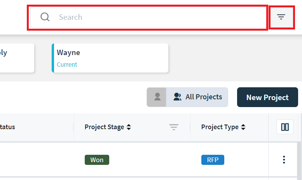The width and height of the screenshot is (302, 180).
Task: Open the filter icon beside the search bar
Action: click(x=281, y=17)
